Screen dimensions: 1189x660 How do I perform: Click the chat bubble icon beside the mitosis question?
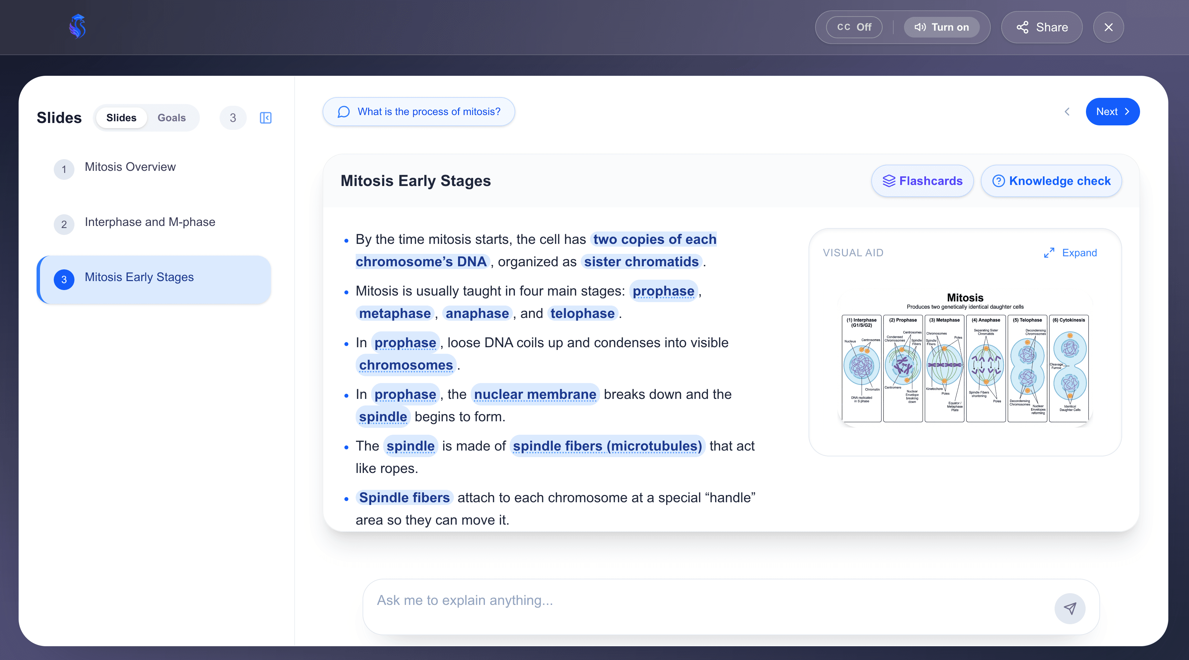343,112
